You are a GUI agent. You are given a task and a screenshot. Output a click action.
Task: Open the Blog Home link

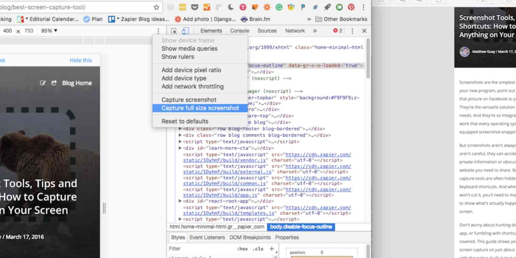coord(77,83)
